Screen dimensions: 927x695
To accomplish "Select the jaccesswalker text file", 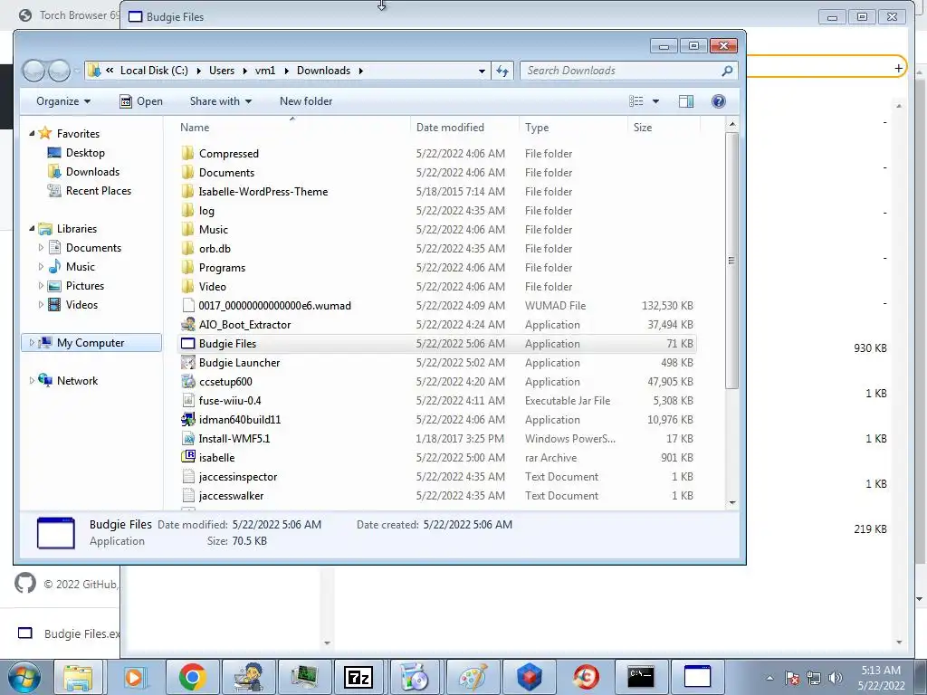I will pyautogui.click(x=231, y=496).
